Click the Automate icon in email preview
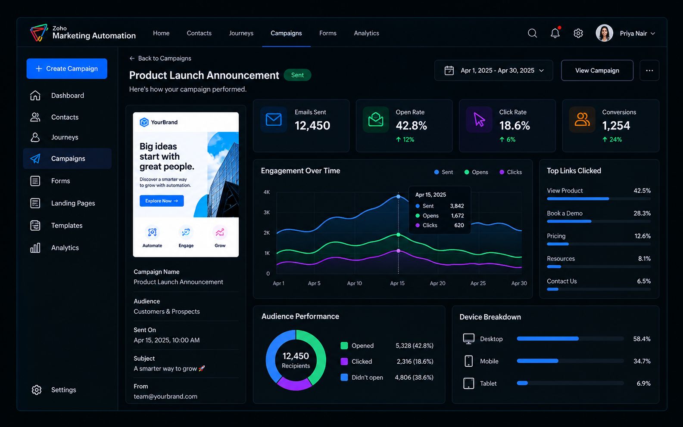683x427 pixels. (152, 232)
